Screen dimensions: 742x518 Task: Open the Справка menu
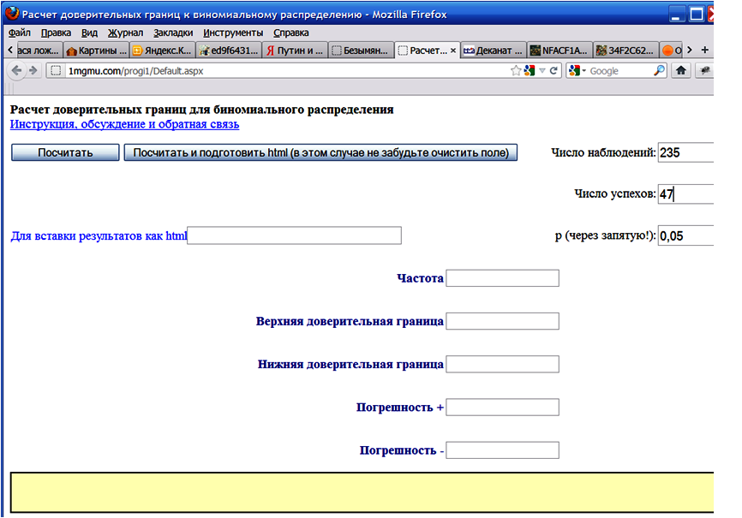(x=291, y=33)
